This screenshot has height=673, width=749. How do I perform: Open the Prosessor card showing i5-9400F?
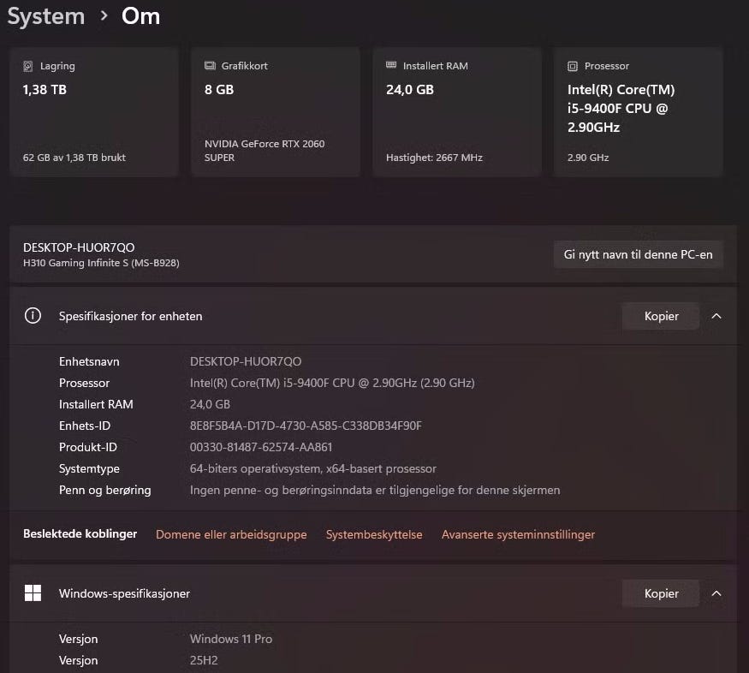[639, 112]
